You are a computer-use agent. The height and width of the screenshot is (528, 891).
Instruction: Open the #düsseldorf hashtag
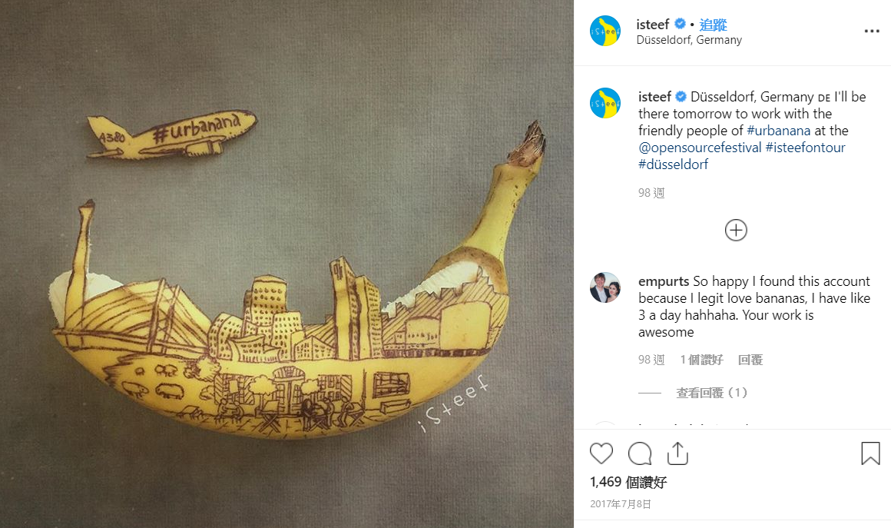coord(674,164)
